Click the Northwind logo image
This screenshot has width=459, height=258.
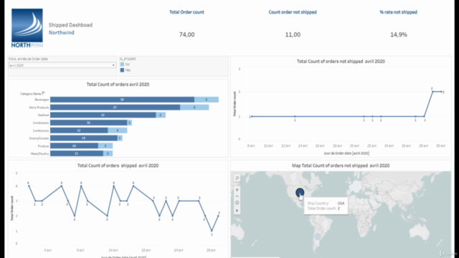click(x=27, y=28)
